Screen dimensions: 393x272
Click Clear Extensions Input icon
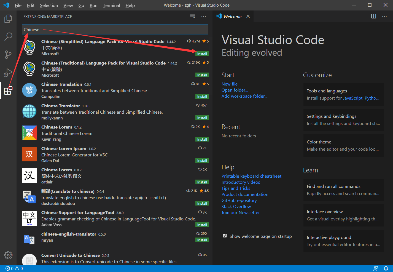point(193,17)
